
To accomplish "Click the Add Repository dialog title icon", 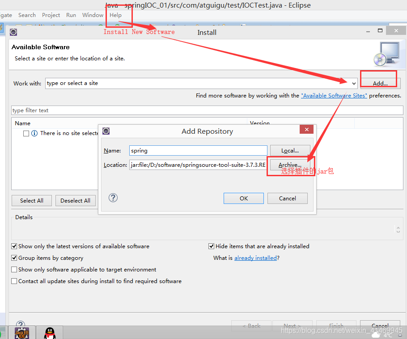I will 106,131.
